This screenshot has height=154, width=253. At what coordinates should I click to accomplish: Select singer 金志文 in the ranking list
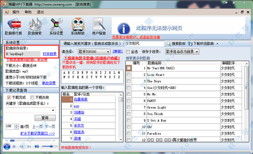point(79,125)
